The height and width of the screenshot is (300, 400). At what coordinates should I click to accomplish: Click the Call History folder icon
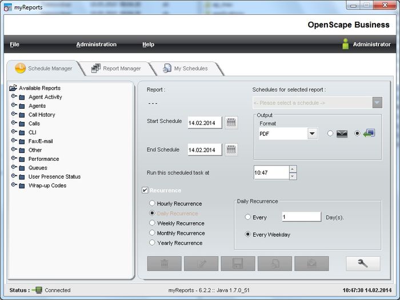click(x=22, y=115)
